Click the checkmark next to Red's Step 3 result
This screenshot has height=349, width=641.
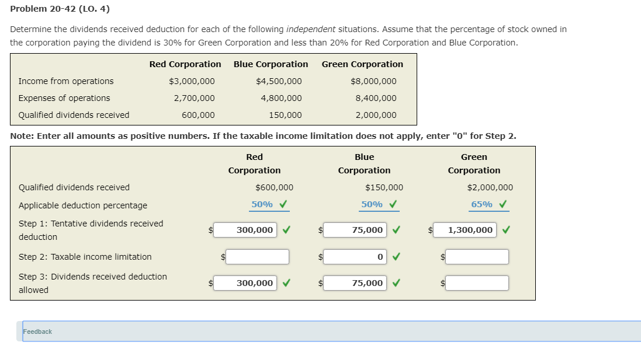pyautogui.click(x=285, y=283)
